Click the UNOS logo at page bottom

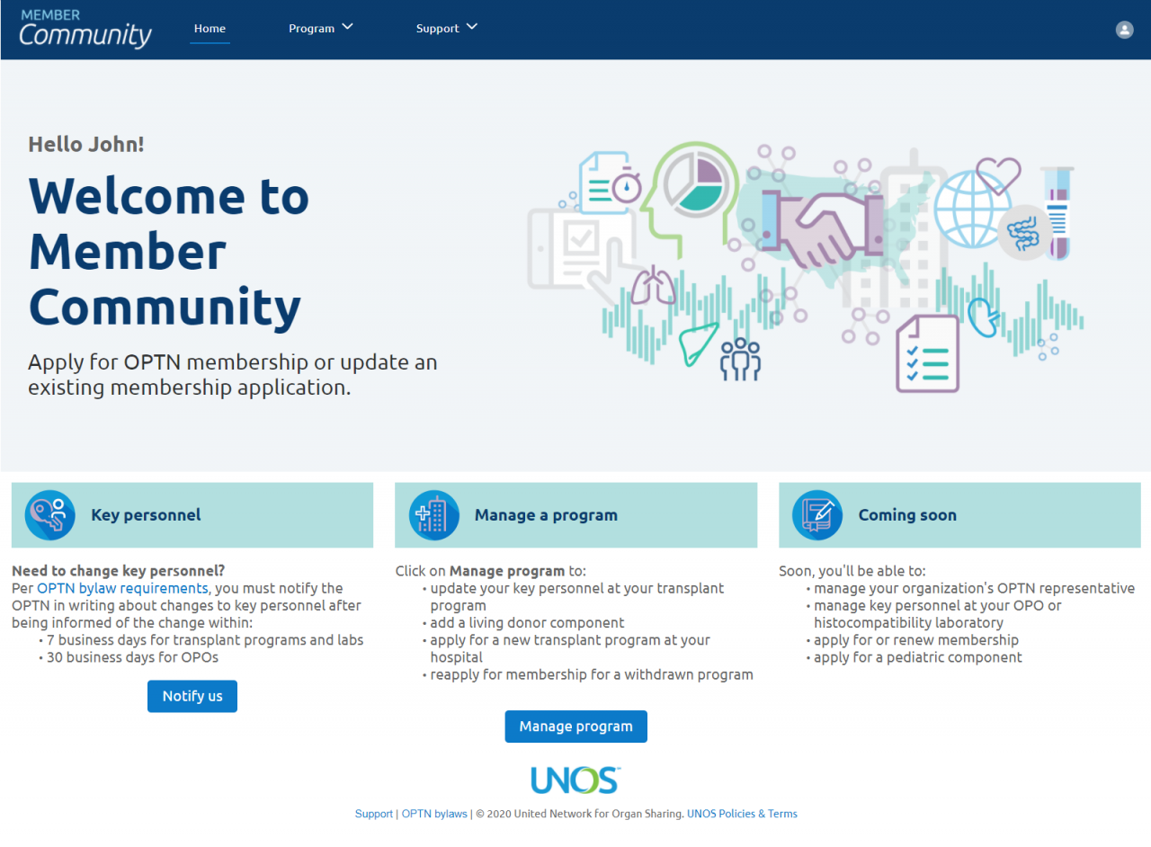[x=575, y=780]
